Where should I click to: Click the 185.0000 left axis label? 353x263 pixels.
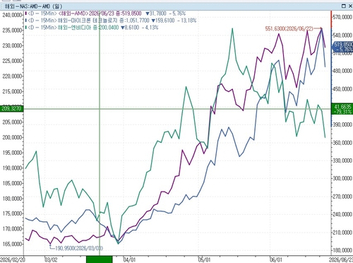click(12, 183)
